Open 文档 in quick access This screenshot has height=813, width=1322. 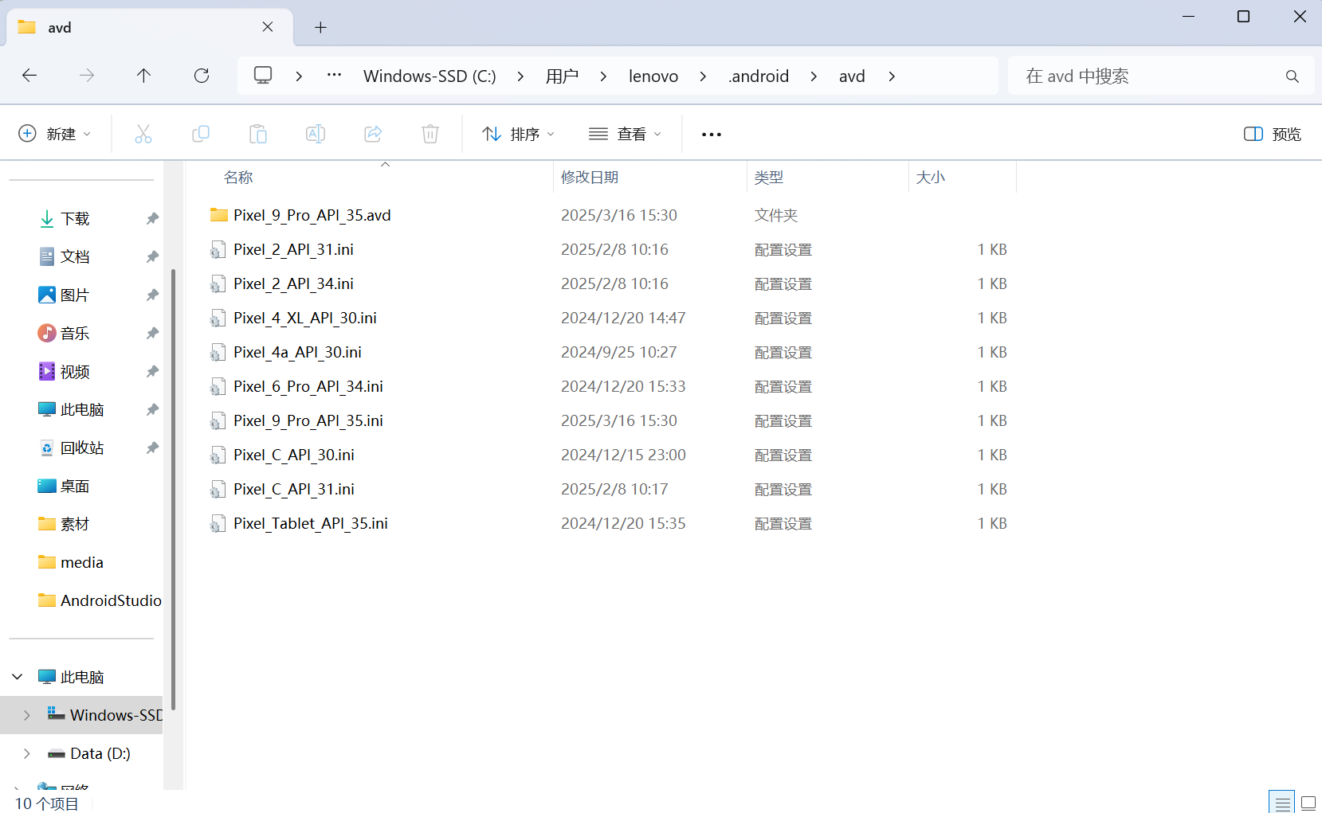75,257
